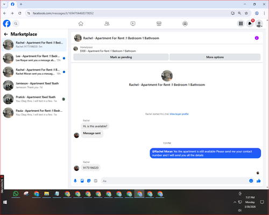Open site information icon in address bar
Image resolution: width=269 pixels, height=215 pixels.
[29, 13]
